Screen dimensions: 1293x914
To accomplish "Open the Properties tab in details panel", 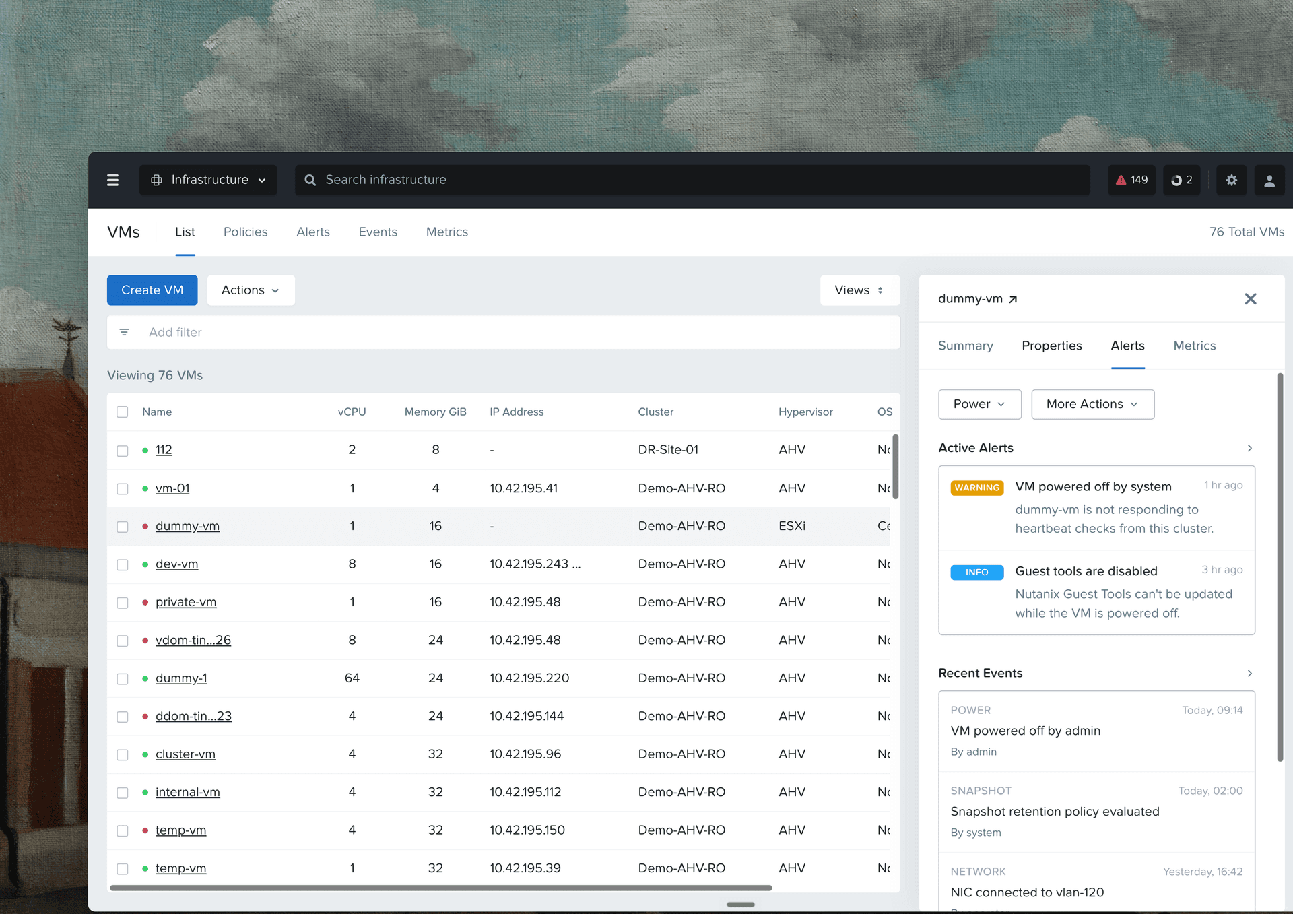I will pos(1052,346).
